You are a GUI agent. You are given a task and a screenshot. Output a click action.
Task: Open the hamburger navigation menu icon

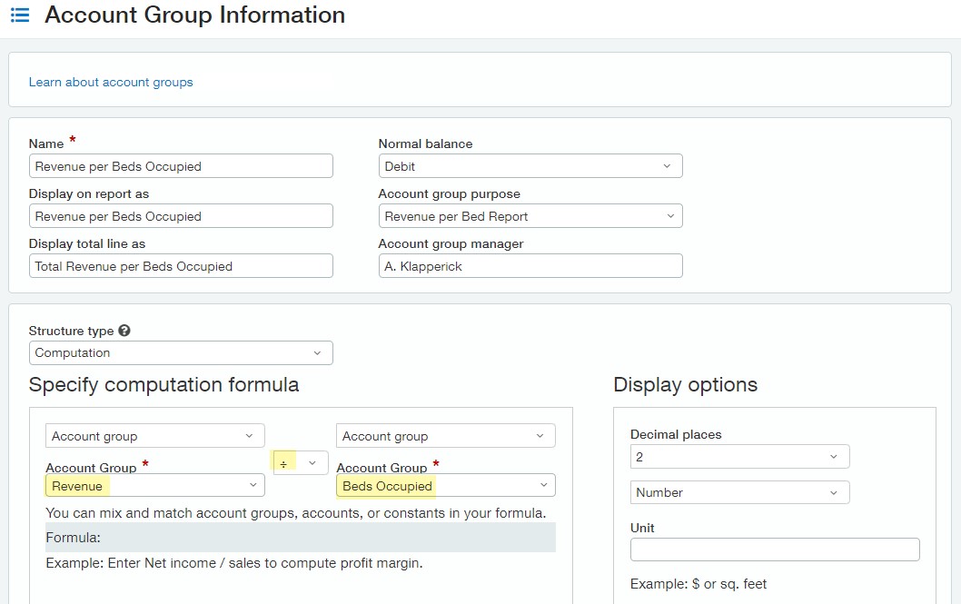pos(19,16)
